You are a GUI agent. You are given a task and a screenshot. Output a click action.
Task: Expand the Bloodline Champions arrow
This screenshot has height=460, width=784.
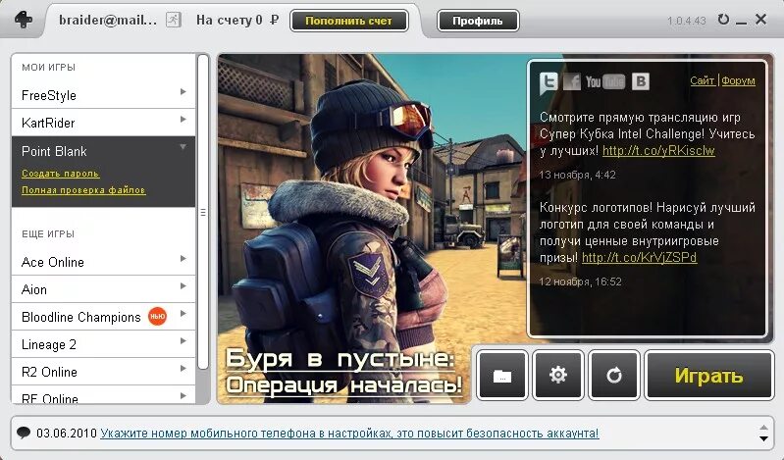183,314
